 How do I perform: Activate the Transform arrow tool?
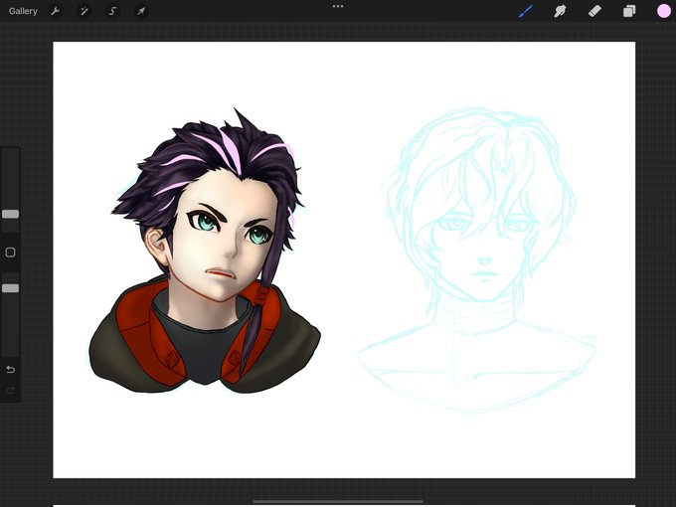[x=141, y=11]
